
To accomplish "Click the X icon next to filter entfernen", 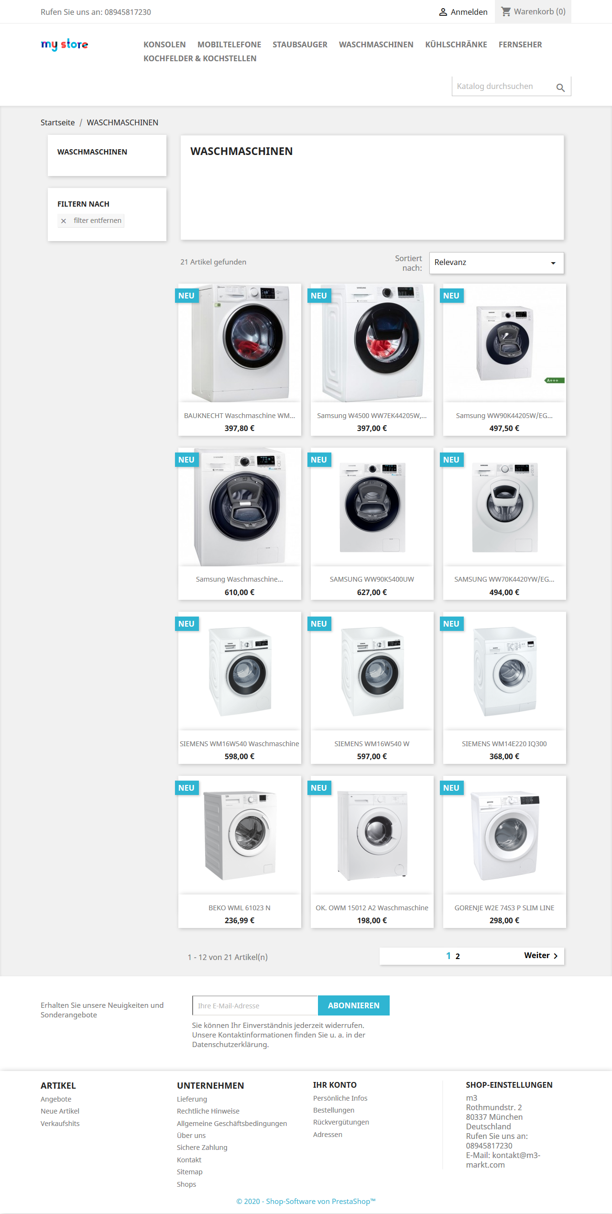I will (x=64, y=221).
